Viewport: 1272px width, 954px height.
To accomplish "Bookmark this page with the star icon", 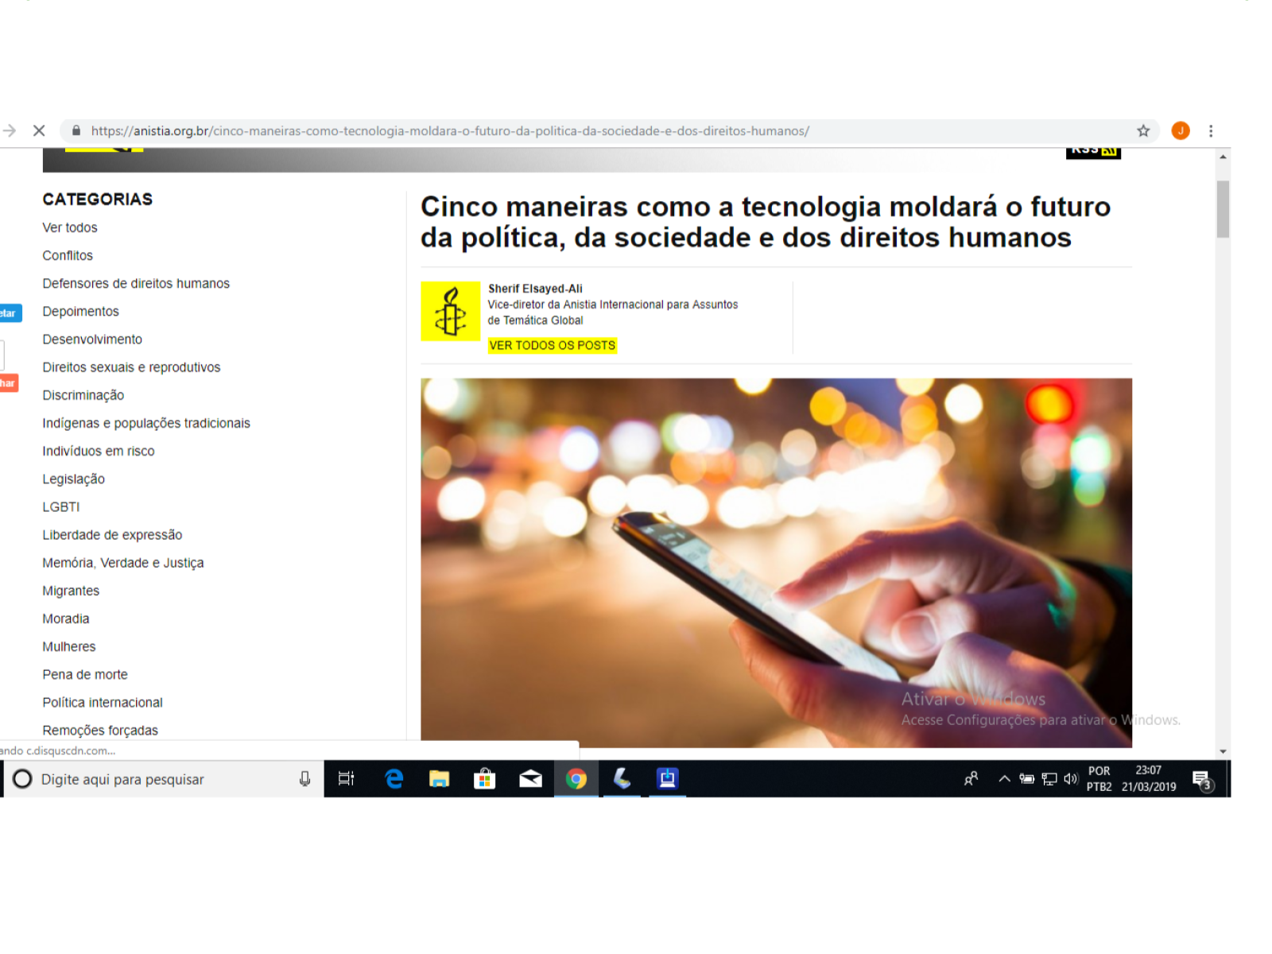I will click(x=1143, y=130).
